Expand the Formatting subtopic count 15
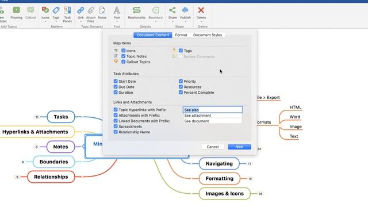Image resolution: width=368 pixels, height=207 pixels. 250,179
